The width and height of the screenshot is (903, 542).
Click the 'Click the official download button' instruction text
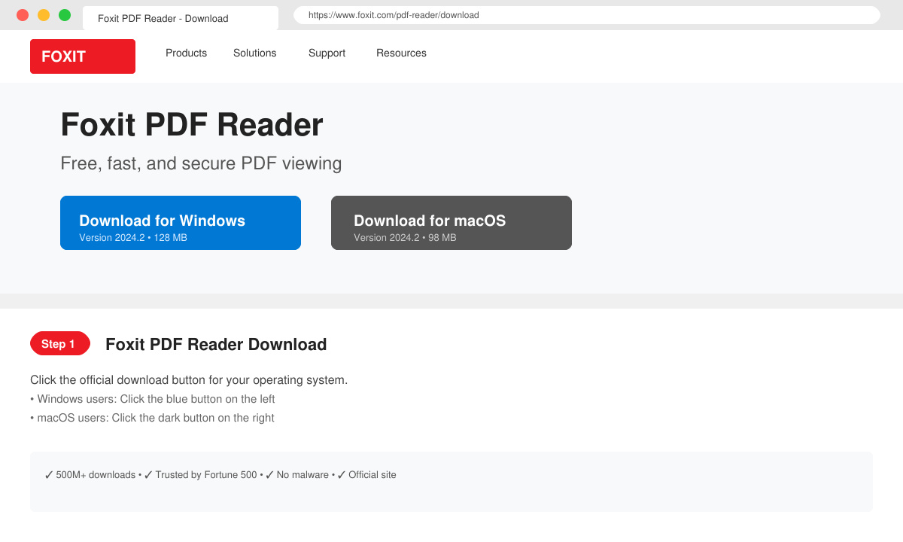tap(189, 380)
